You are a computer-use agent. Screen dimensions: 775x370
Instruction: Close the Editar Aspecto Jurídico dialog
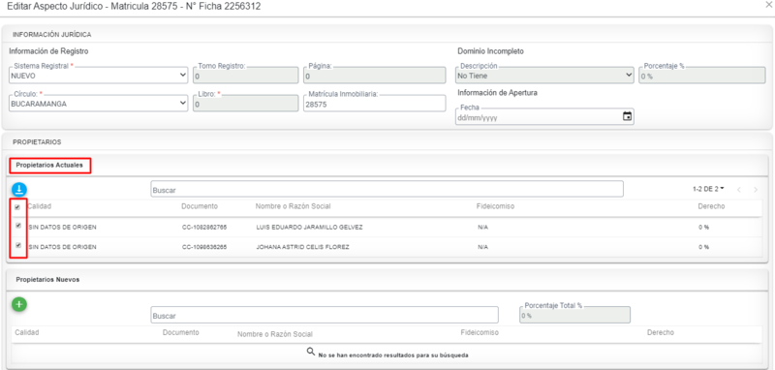(x=768, y=6)
